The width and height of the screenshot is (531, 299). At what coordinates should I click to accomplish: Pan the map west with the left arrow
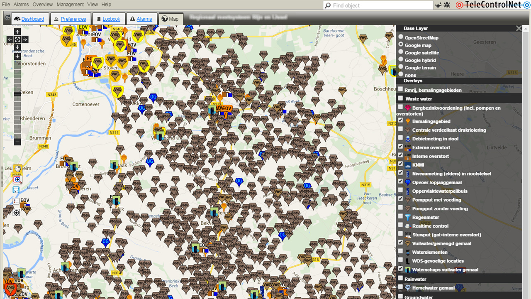[x=10, y=39]
